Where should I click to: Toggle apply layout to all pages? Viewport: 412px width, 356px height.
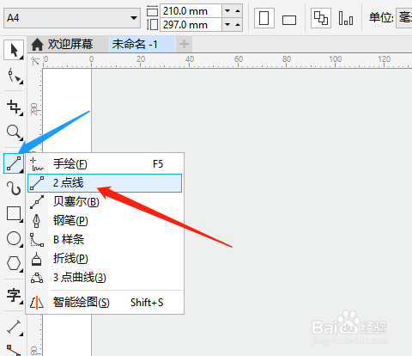pyautogui.click(x=321, y=18)
